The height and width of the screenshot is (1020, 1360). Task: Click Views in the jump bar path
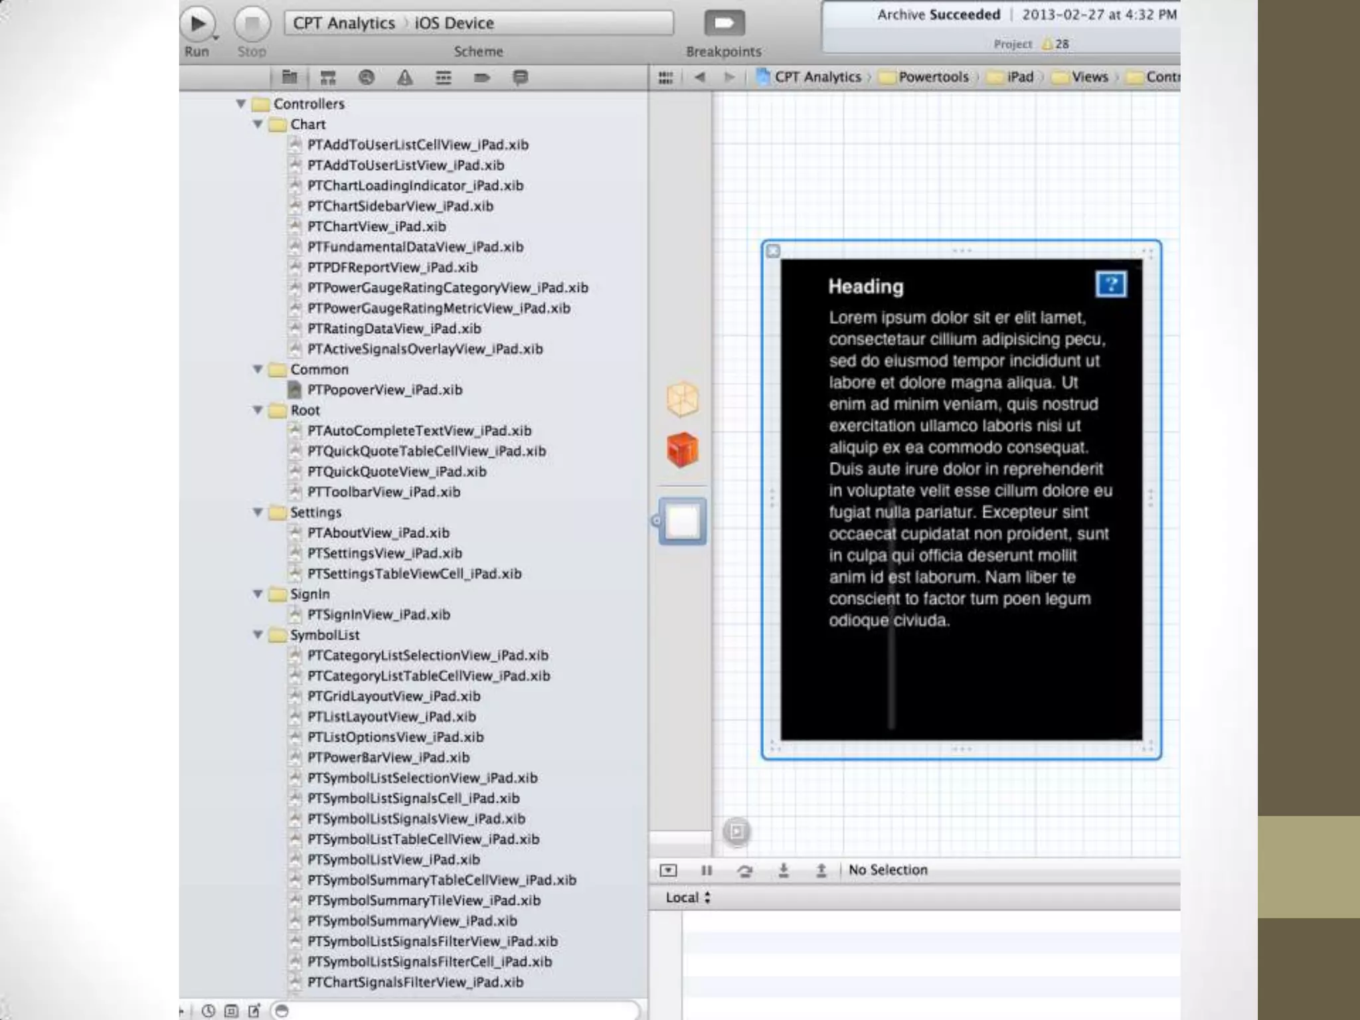[1089, 77]
